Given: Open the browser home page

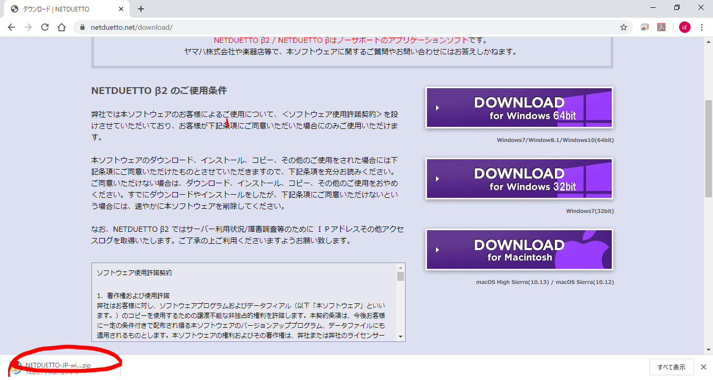Looking at the screenshot, I should click(62, 27).
